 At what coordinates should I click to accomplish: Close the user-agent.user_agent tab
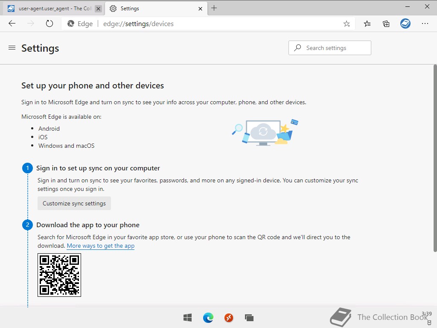pyautogui.click(x=98, y=9)
